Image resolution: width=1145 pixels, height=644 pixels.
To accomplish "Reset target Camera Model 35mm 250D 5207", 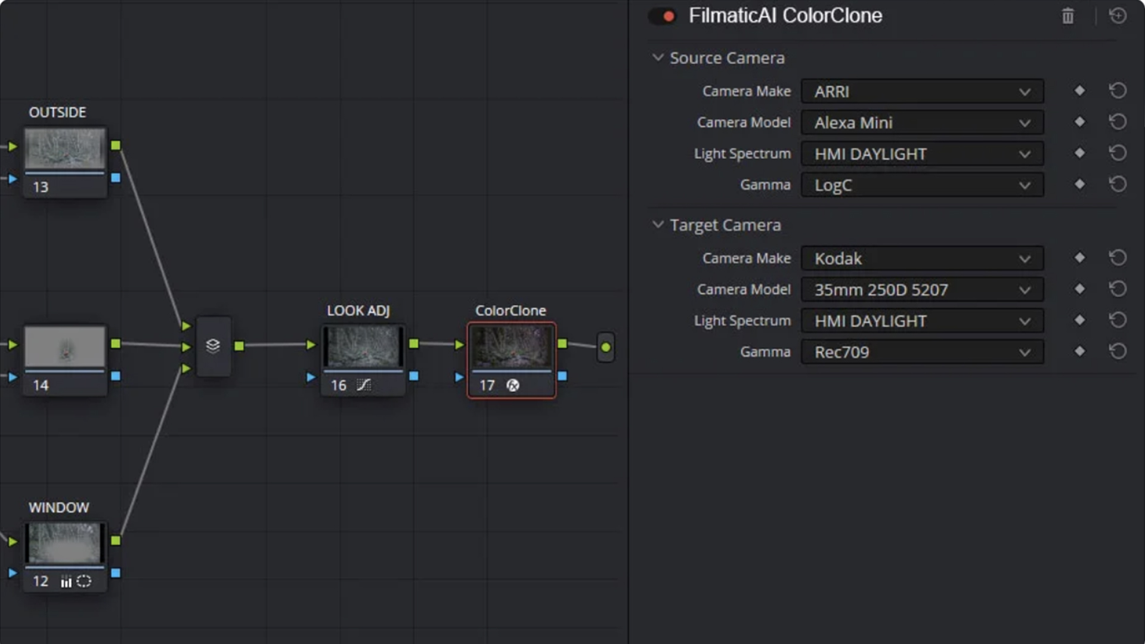I will pos(1118,289).
